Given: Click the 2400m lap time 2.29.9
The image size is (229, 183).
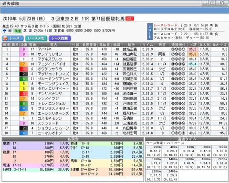Looking at the screenshot, I should tap(170, 175).
